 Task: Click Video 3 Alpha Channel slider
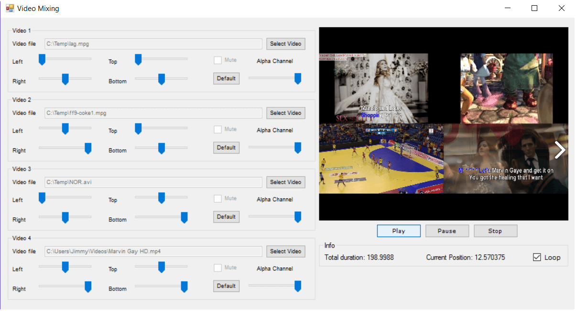point(275,218)
